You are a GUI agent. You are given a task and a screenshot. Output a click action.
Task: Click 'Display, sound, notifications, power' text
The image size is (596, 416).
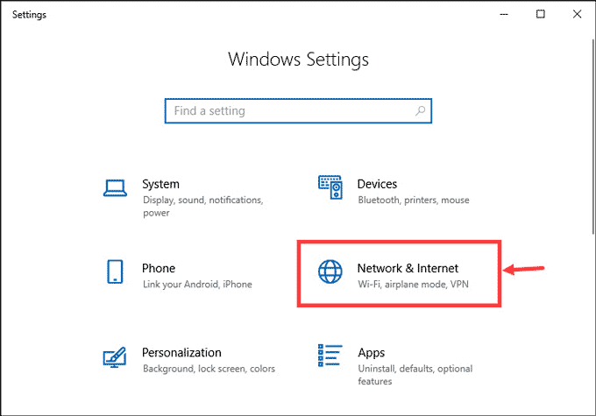203,207
